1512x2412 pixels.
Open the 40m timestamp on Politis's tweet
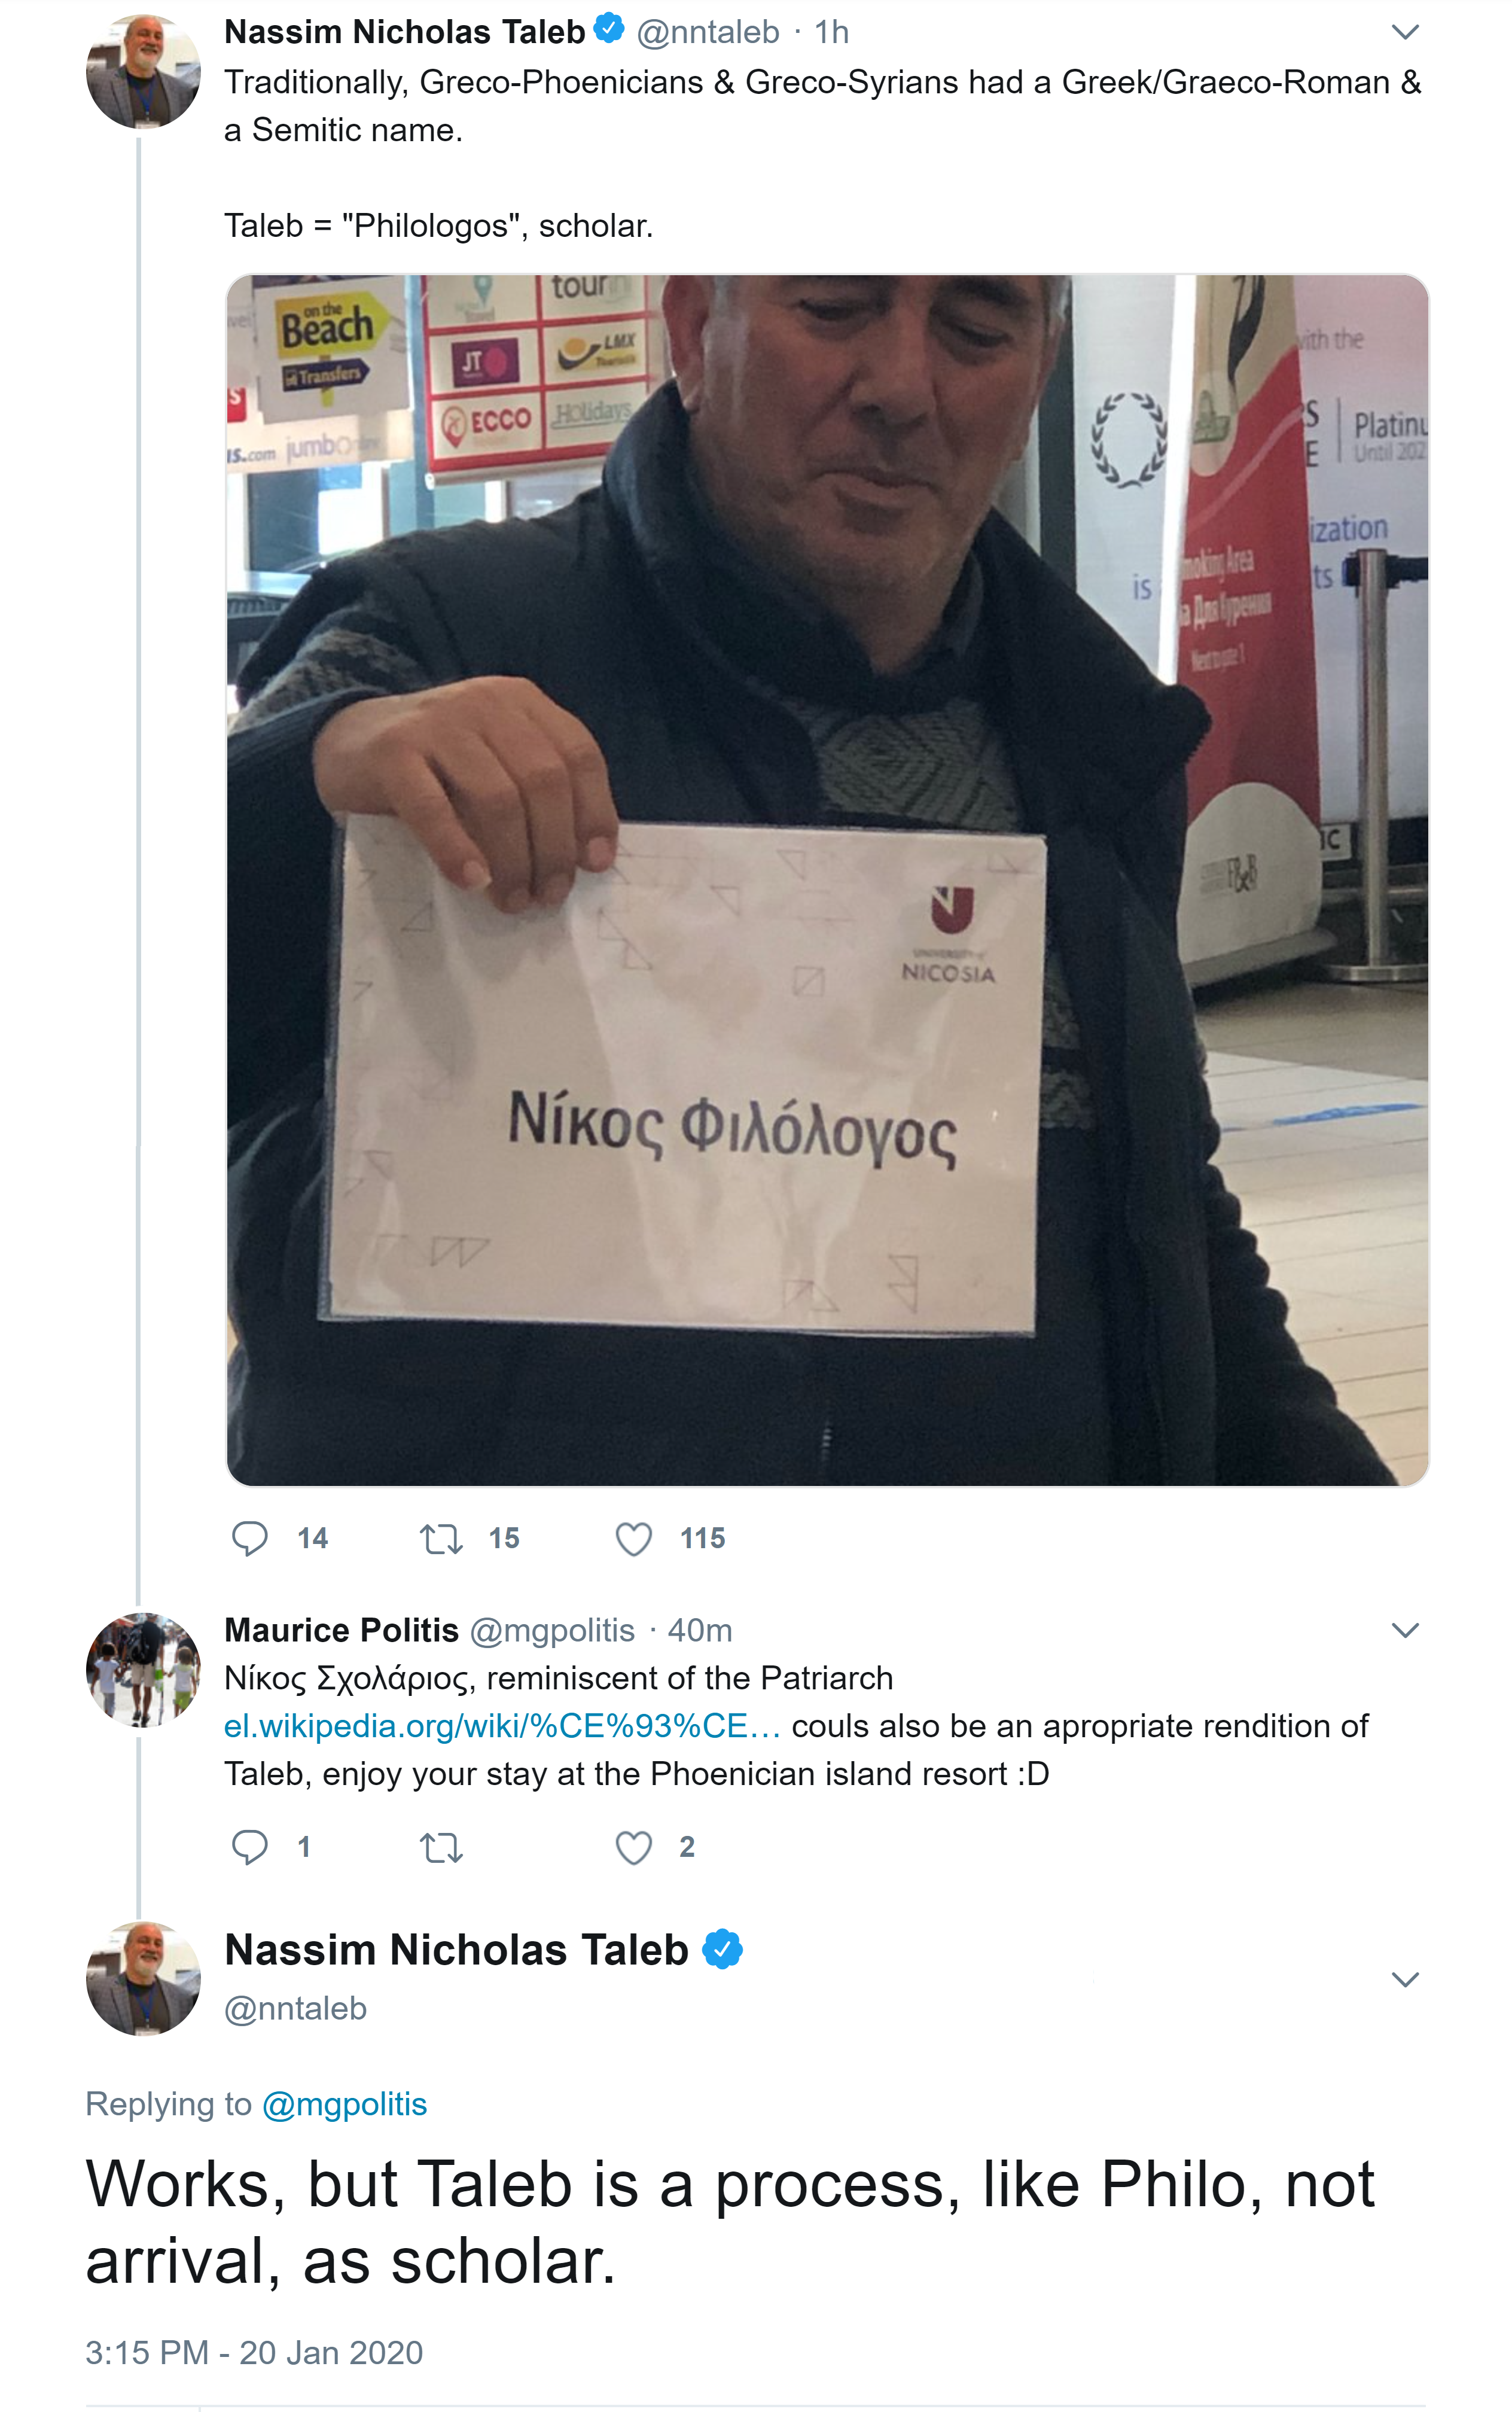coord(700,1630)
